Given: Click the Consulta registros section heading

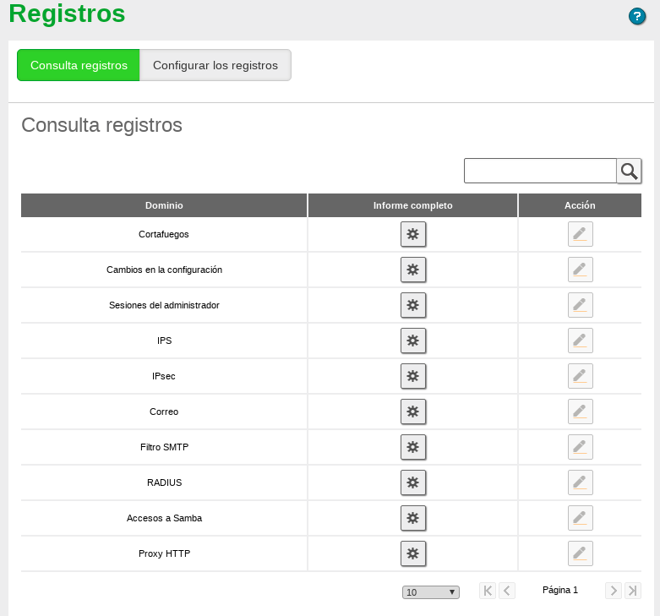Looking at the screenshot, I should 102,125.
